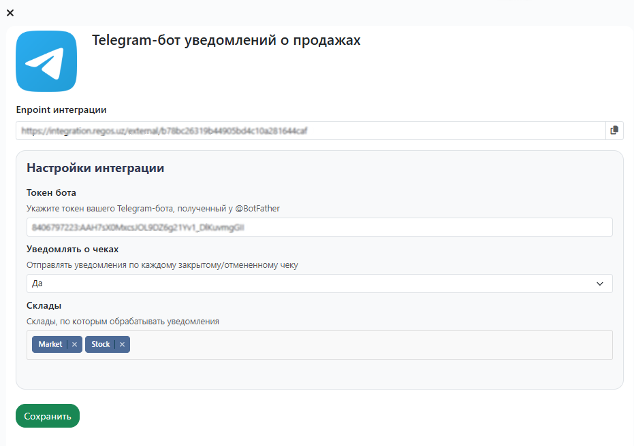Viewport: 634px width, 446px height.
Task: Close the integration settings dialog
Action: point(10,13)
